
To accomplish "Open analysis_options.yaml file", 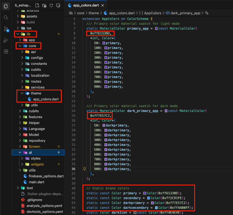I will [x=44, y=206].
